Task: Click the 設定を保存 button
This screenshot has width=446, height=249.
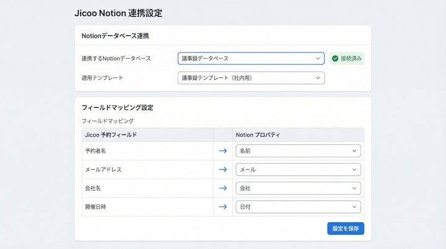Action: tap(346, 229)
